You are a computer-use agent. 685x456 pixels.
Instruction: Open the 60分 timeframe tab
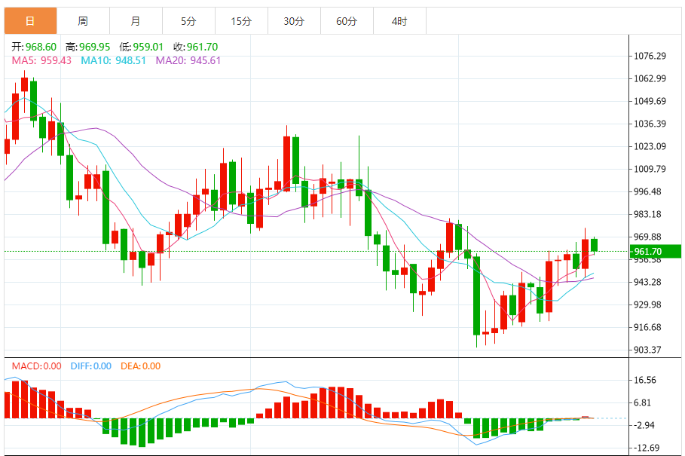347,21
